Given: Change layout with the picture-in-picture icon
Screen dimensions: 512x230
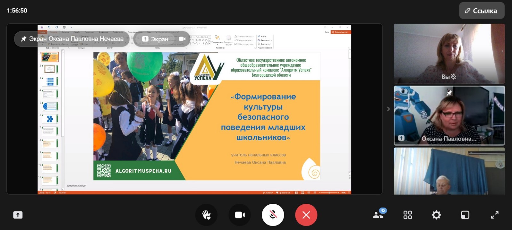Looking at the screenshot, I should coord(465,215).
